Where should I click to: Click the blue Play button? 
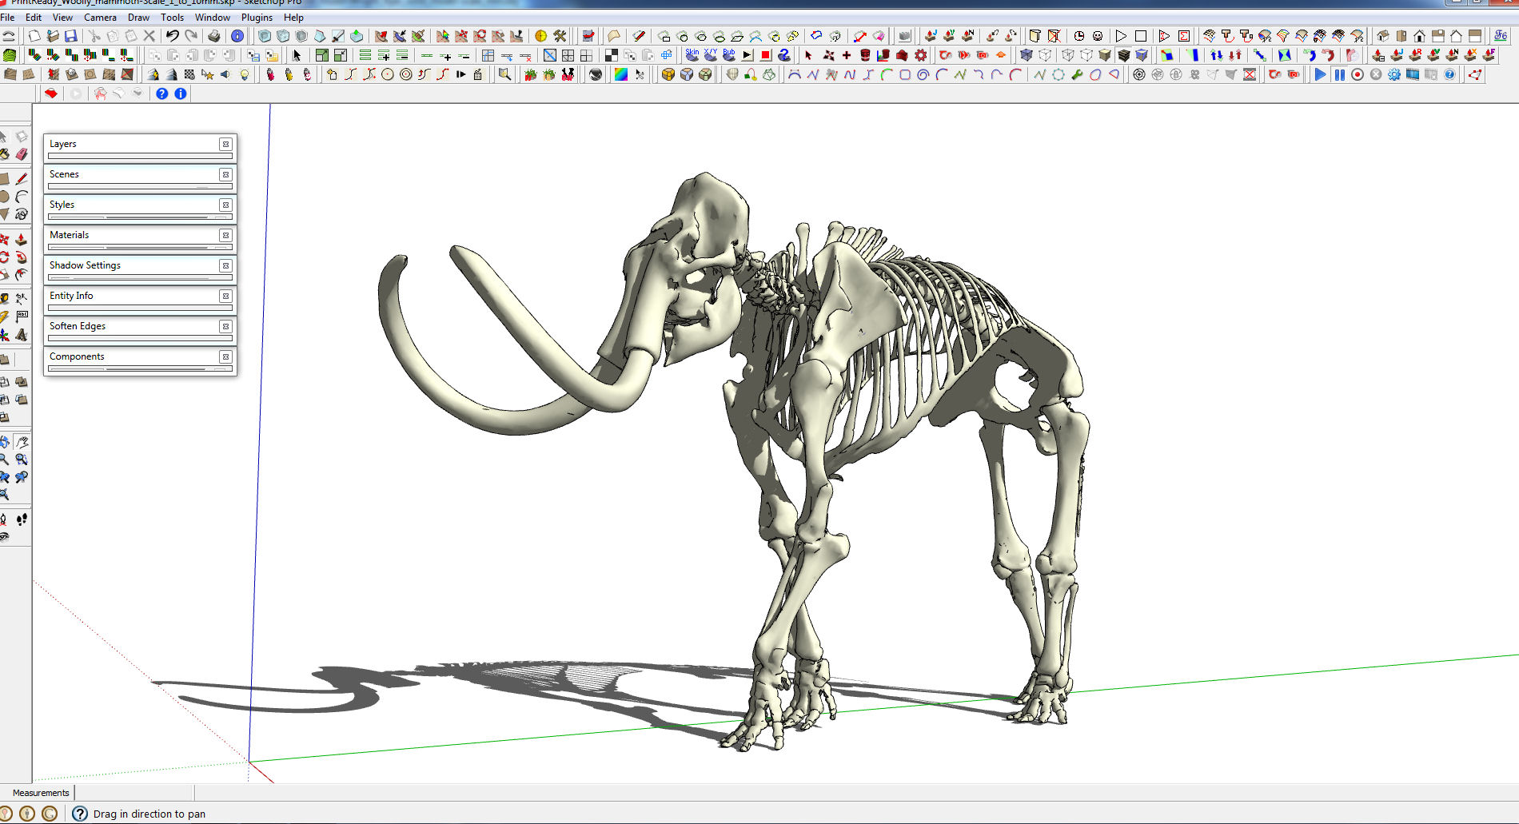pos(1321,74)
